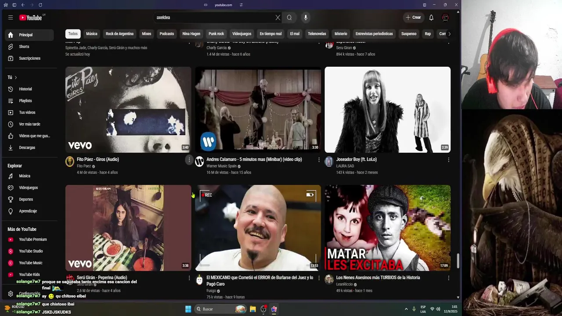The height and width of the screenshot is (316, 562).
Task: Open El MEXICANO Fusgo video thumbnail
Action: tap(258, 228)
